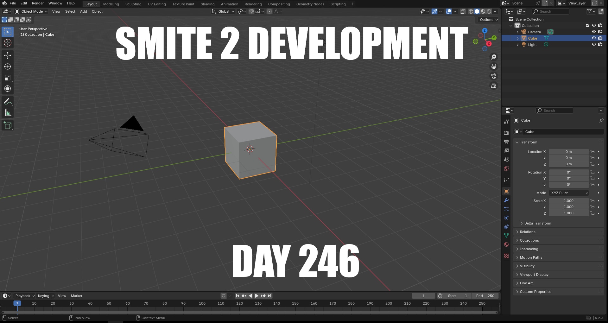This screenshot has height=323, width=608.
Task: Switch perspective/orthographic grid icon
Action: (x=494, y=86)
